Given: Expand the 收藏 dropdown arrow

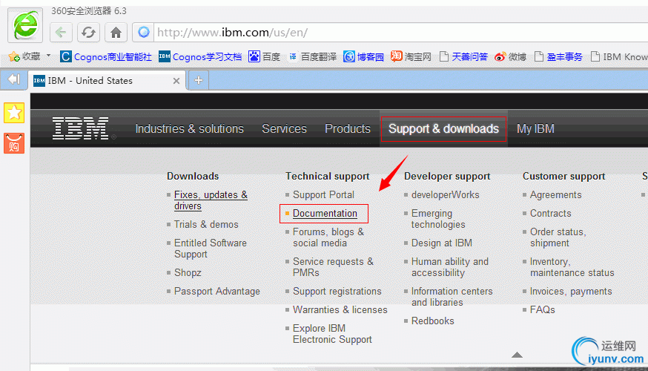Looking at the screenshot, I should point(48,56).
